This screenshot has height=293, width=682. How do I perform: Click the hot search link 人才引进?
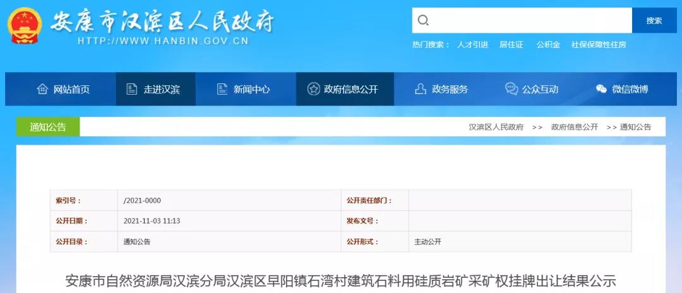click(472, 45)
